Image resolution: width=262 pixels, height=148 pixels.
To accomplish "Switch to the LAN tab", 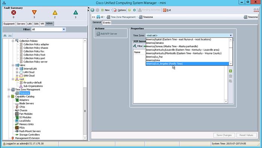I will pyautogui.click(x=29, y=24).
